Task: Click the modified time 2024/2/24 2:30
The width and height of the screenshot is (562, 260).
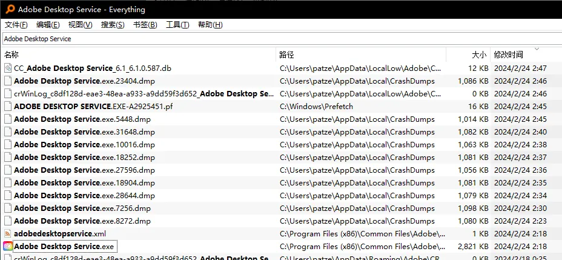Action: (520, 208)
